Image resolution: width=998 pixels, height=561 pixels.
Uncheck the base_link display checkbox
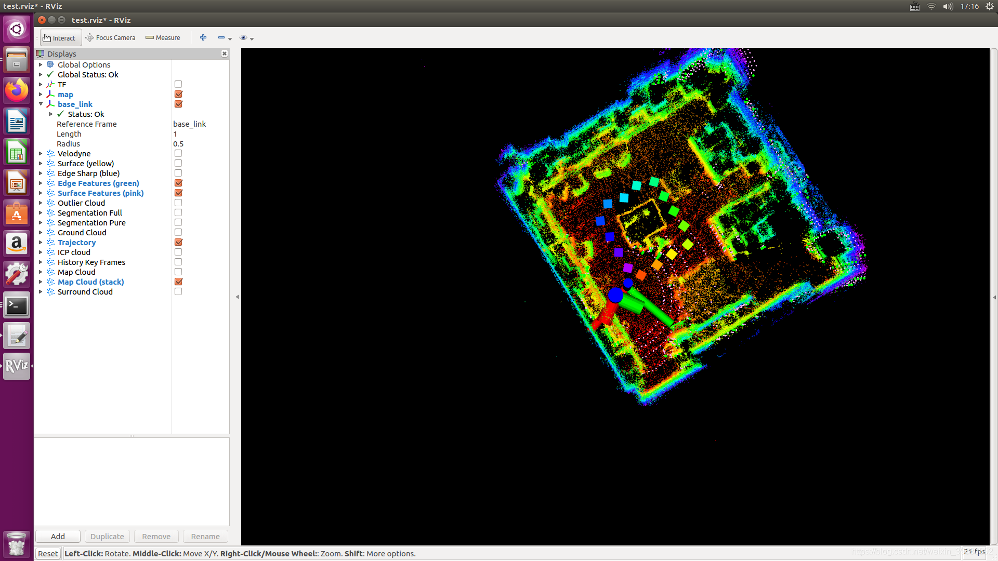tap(178, 104)
